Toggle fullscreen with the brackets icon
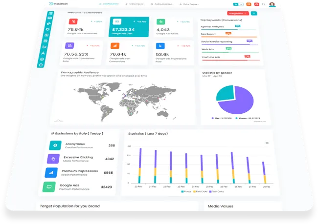Screen dimensions: 318x224 [x=263, y=4]
